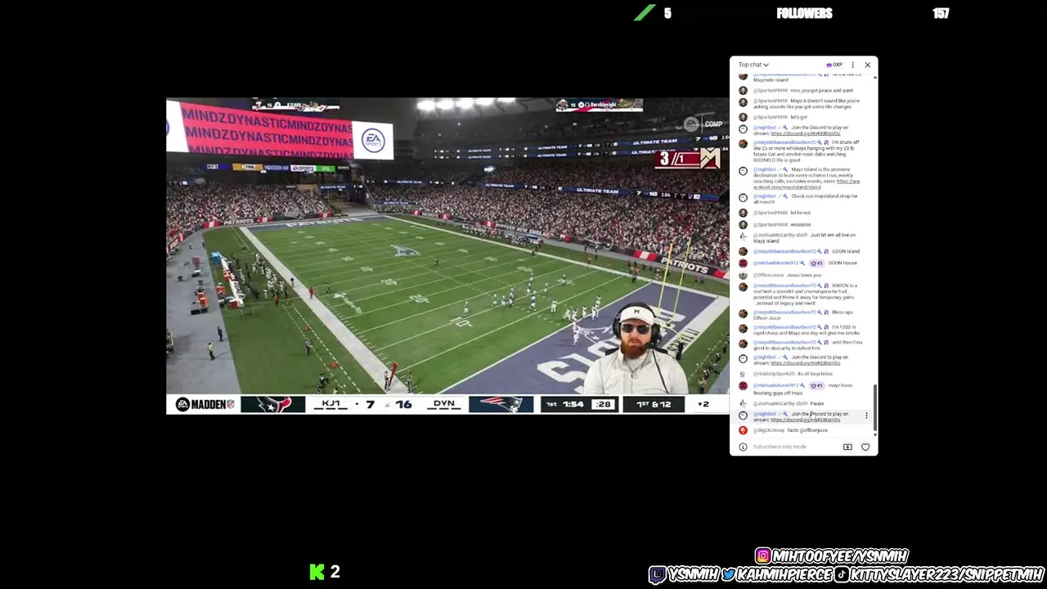Viewport: 1047px width, 589px height.
Task: Click the KAHMIHPIERCE Twitter handle text
Action: [784, 574]
